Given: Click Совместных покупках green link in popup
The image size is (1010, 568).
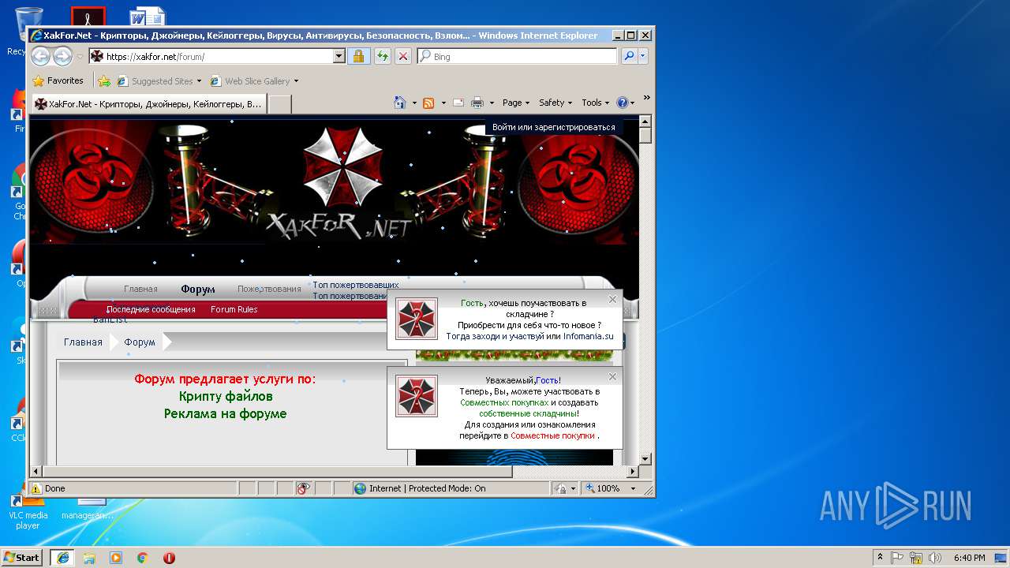Looking at the screenshot, I should point(504,402).
